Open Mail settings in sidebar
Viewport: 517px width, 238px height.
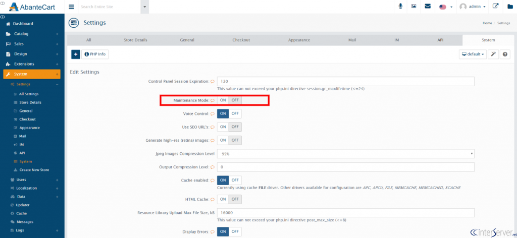point(22,136)
